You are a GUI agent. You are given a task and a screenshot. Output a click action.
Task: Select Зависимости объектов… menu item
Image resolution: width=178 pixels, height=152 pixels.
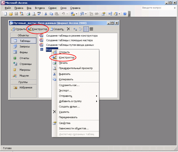tap(75, 128)
